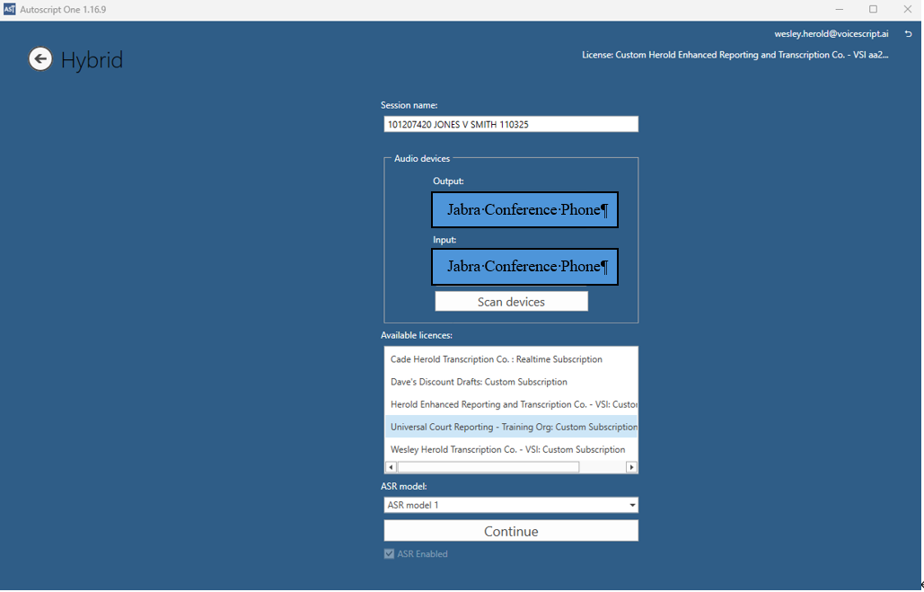Image resolution: width=924 pixels, height=592 pixels.
Task: Click the logout arrow icon beside email
Action: [x=908, y=34]
